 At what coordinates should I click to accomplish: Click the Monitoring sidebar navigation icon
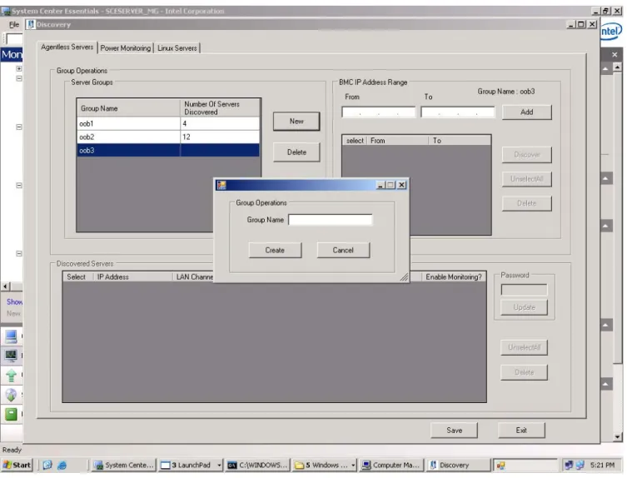point(11,356)
